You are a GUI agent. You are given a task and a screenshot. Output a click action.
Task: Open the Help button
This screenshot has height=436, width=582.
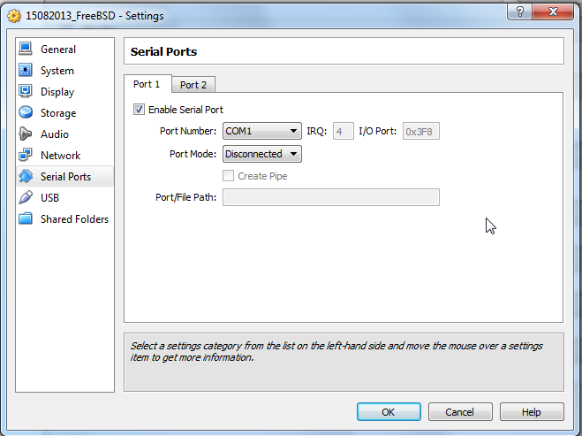point(532,412)
